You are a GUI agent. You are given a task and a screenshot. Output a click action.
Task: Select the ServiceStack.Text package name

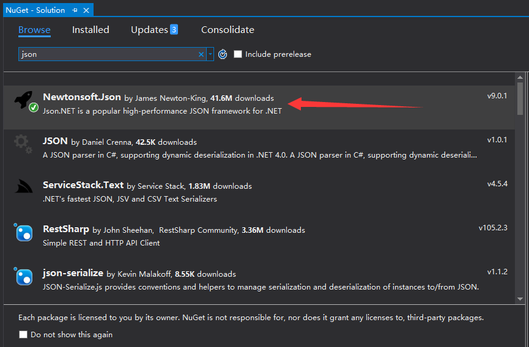[83, 185]
